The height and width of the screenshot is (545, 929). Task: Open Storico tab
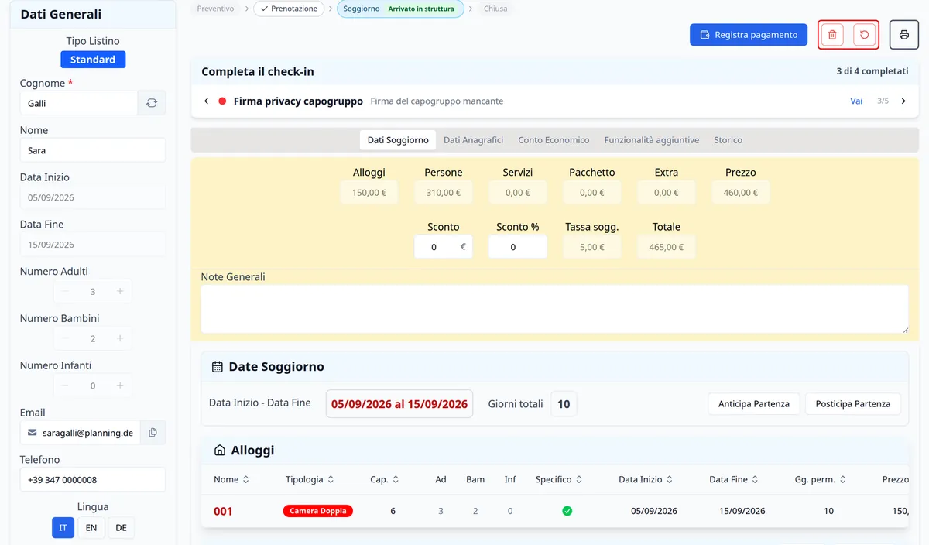point(728,140)
